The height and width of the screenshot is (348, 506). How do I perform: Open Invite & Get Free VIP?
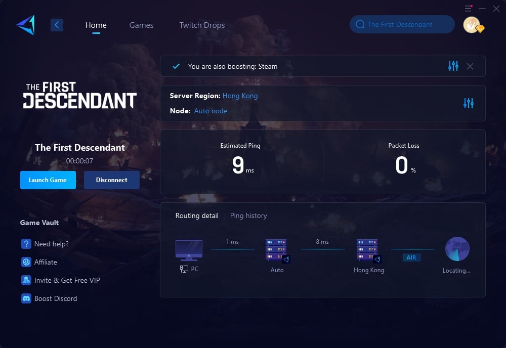tap(67, 281)
